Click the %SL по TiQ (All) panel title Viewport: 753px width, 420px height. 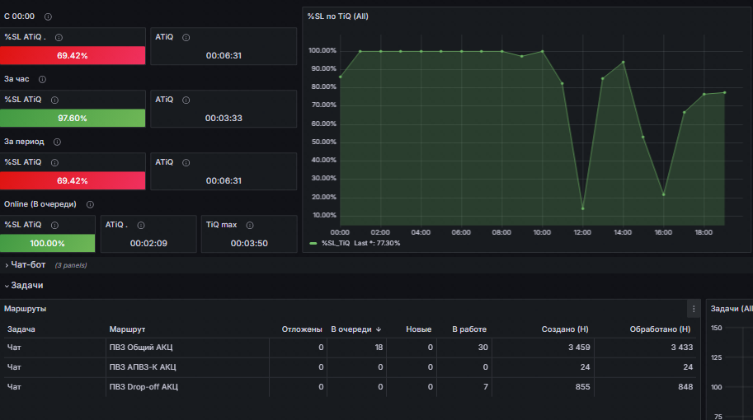[x=337, y=16]
